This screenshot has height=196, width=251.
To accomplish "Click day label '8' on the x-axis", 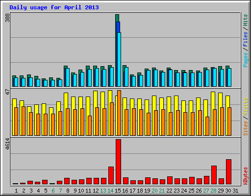I will (x=68, y=191).
